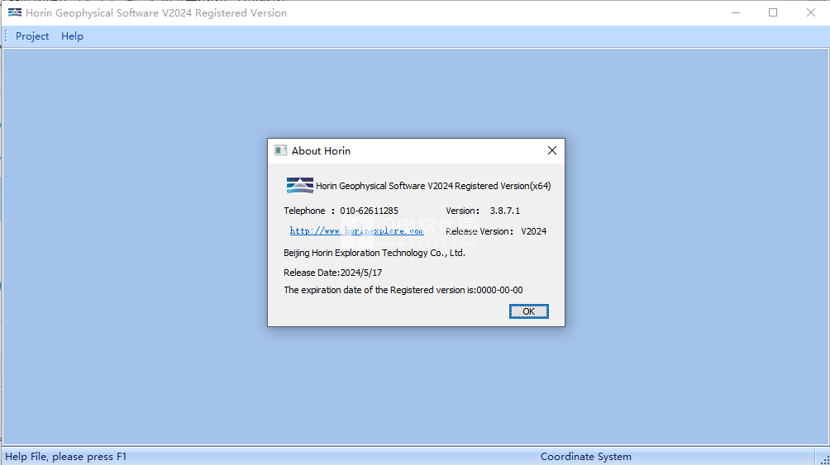The image size is (830, 465).
Task: Click the menu bar drag handle
Action: tap(6, 36)
